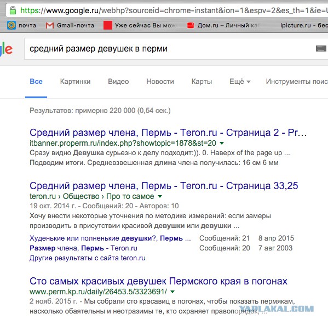Click the on-screen keyboard icon in the search box

click(321, 49)
